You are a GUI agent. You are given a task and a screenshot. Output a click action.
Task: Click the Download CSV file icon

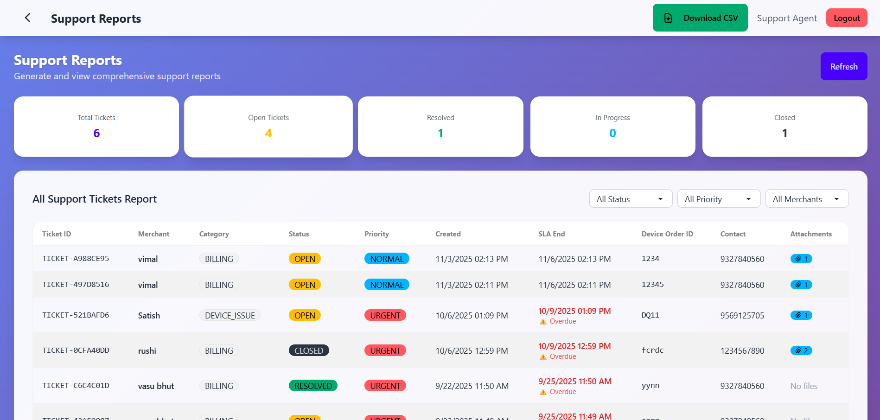tap(668, 18)
